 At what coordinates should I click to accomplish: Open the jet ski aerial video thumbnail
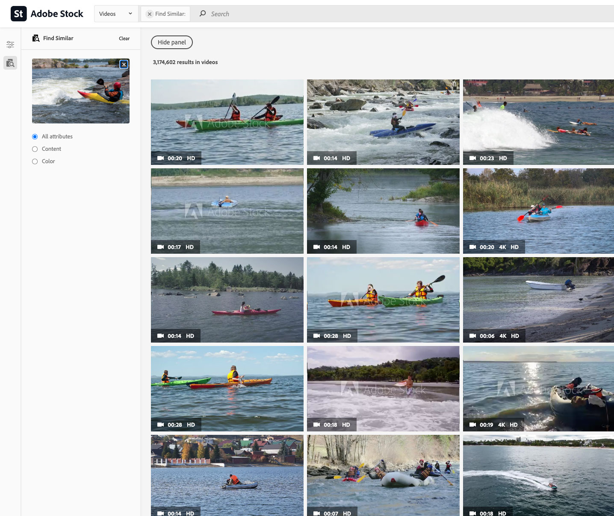click(x=538, y=474)
